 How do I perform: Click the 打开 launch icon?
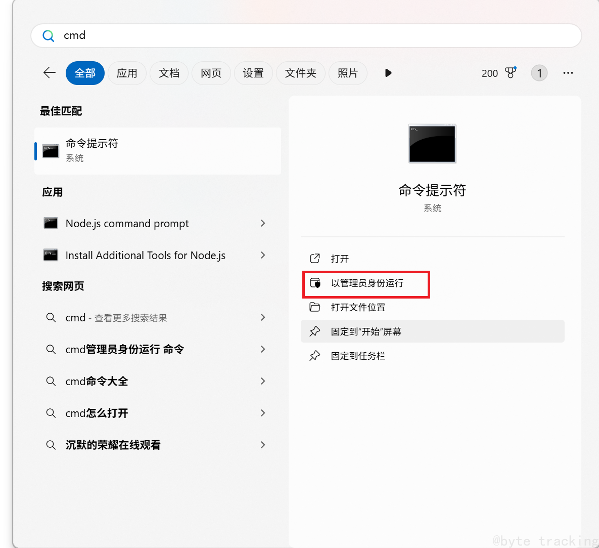[315, 259]
